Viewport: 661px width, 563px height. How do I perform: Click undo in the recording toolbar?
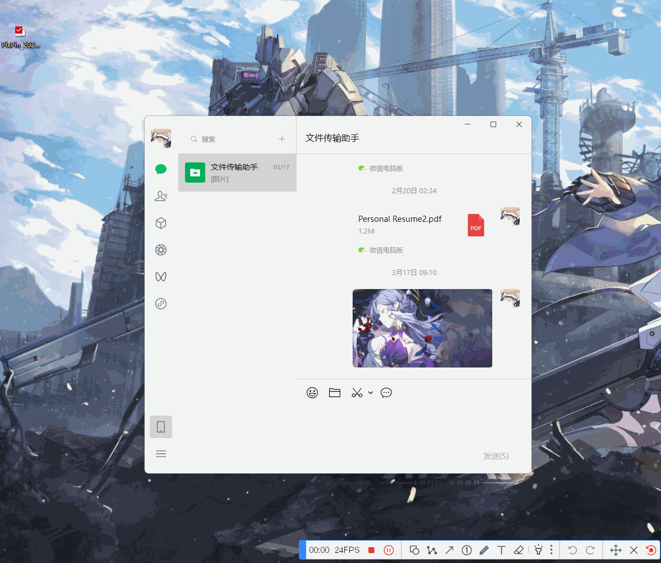click(572, 550)
